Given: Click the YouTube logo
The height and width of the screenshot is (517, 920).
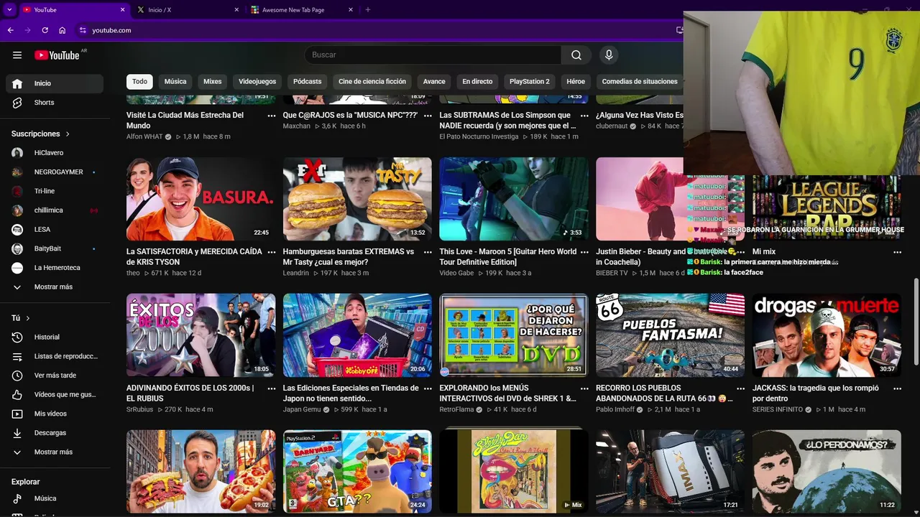Looking at the screenshot, I should click(57, 55).
